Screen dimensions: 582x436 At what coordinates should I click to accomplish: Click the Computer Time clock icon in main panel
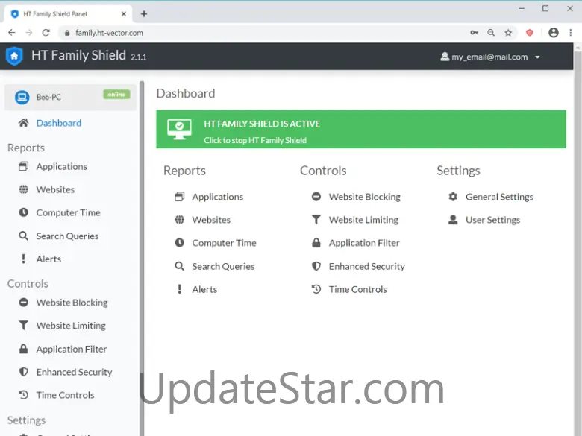point(179,243)
